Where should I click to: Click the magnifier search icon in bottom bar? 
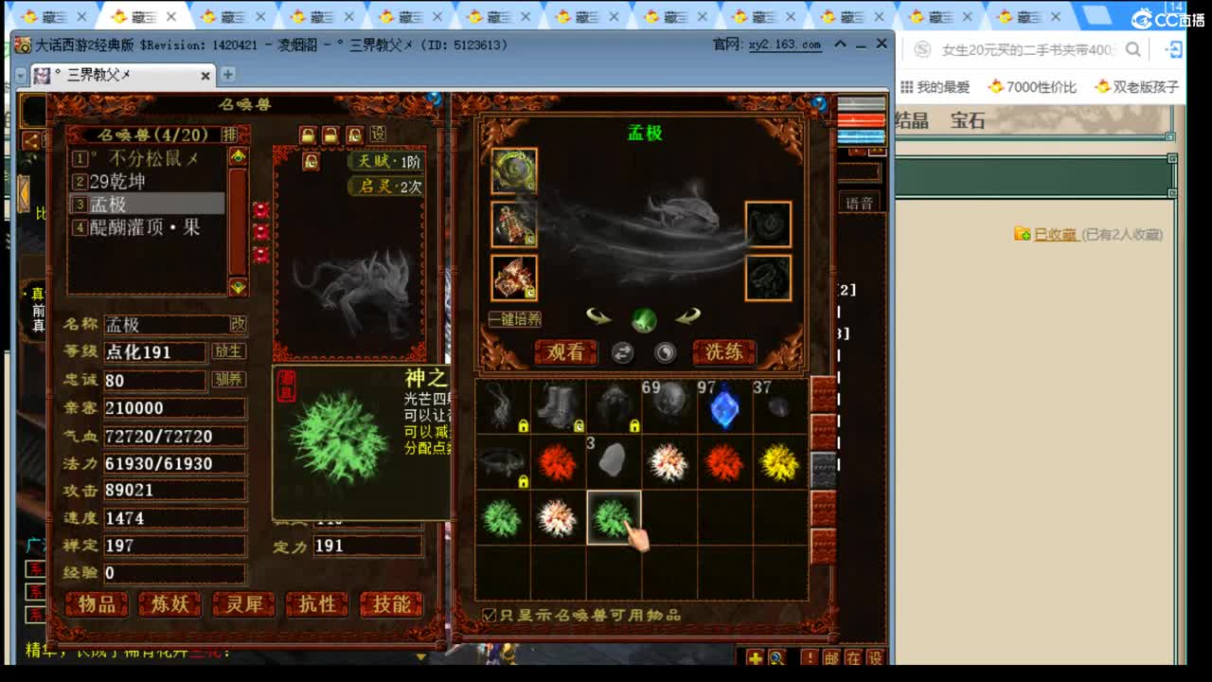click(x=776, y=657)
